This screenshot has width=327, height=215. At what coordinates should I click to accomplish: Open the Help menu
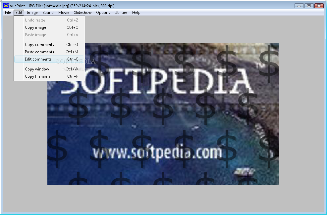pyautogui.click(x=136, y=13)
